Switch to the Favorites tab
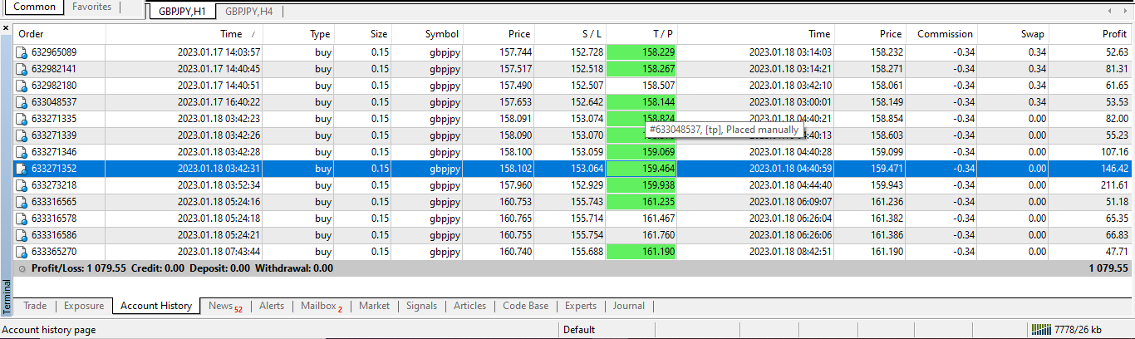The width and height of the screenshot is (1135, 339). coord(91,7)
